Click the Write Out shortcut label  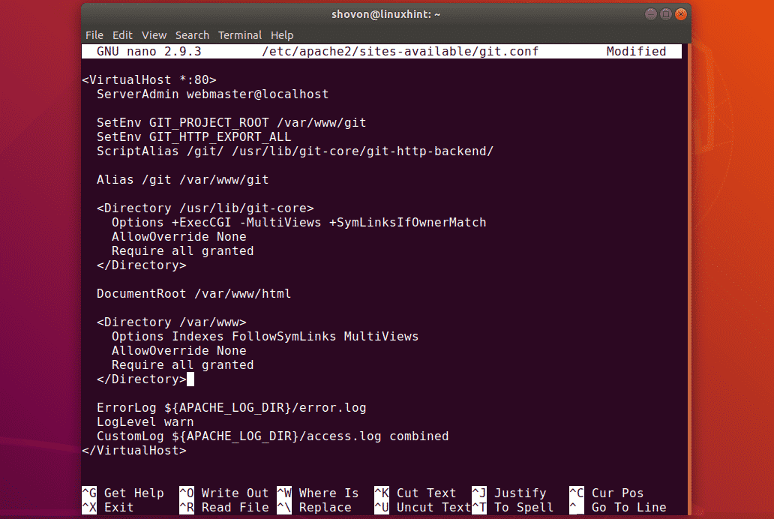(235, 493)
